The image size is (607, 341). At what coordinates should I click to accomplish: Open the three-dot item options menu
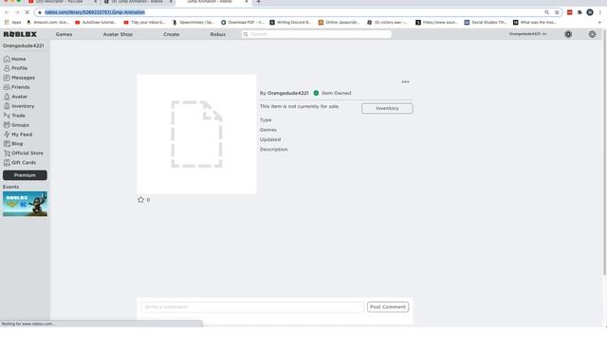tap(405, 82)
